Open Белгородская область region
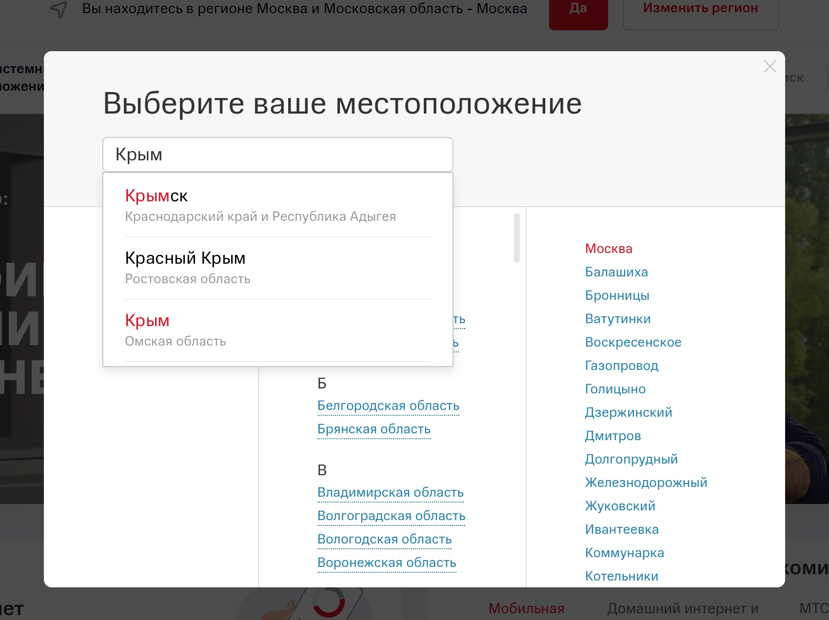 coord(388,406)
